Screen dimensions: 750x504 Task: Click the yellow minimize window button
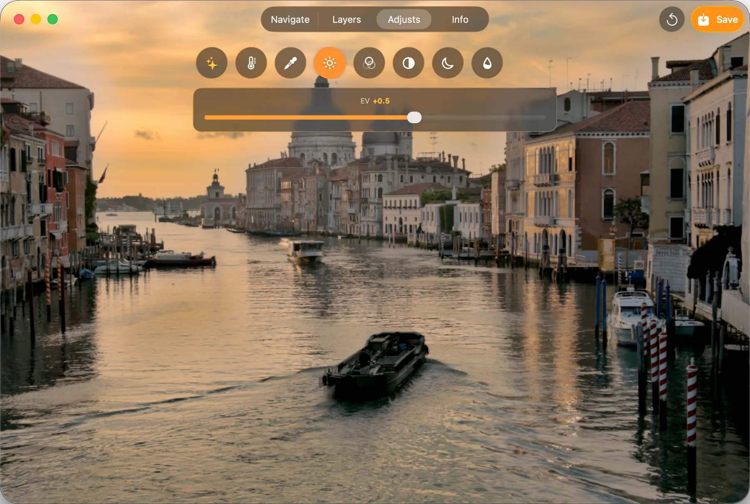click(36, 20)
